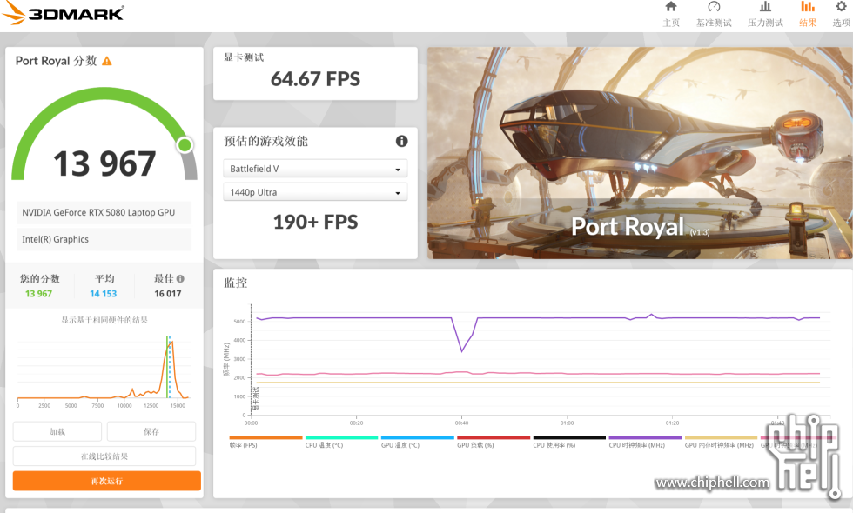Click the green knob on the score gauge
The image size is (853, 513).
point(185,145)
